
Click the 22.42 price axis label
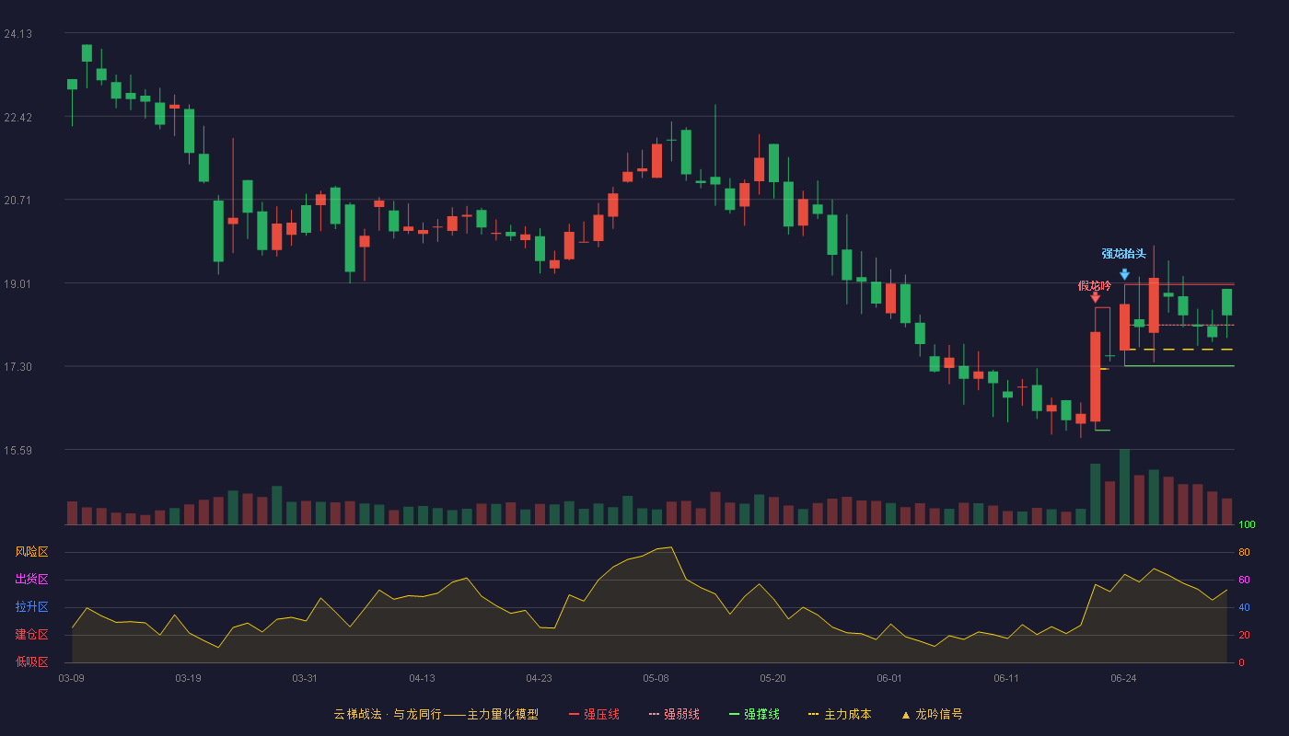point(17,117)
